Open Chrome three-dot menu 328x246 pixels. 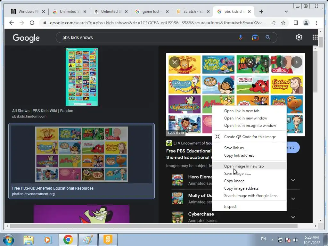click(x=316, y=23)
